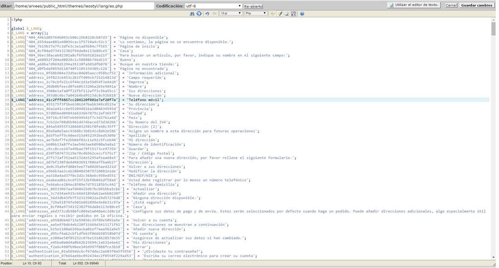Click Utilizar el editor de texto button
The height and width of the screenshot is (268, 499).
click(x=414, y=5)
